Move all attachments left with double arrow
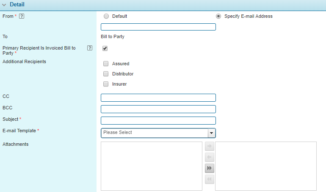Image resolution: width=326 pixels, height=192 pixels. pyautogui.click(x=209, y=180)
